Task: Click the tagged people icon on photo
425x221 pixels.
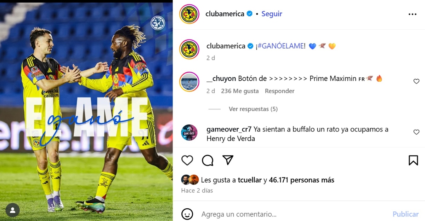Action: click(x=13, y=210)
